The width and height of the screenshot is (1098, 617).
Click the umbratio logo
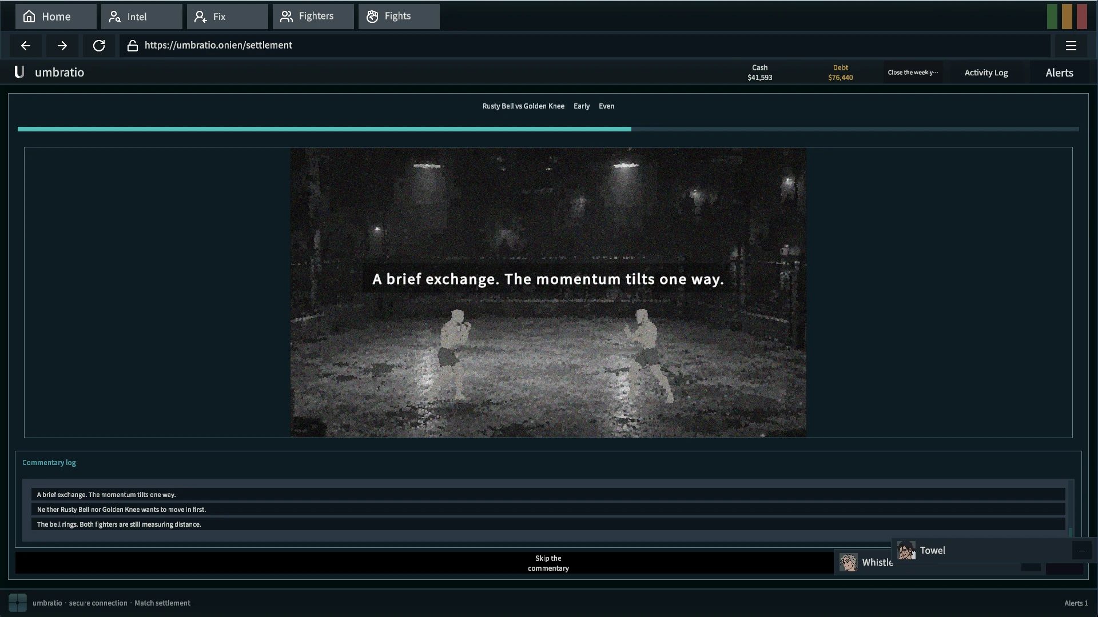coord(19,72)
